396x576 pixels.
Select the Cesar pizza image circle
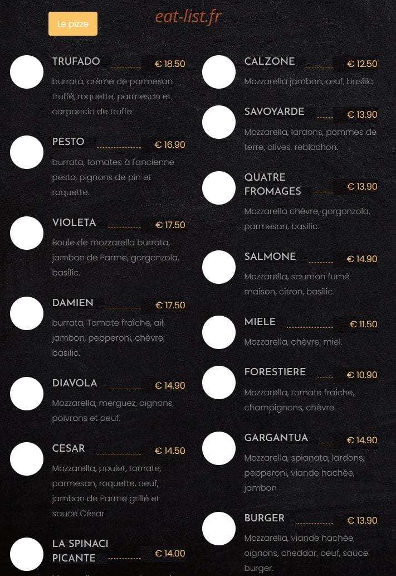pyautogui.click(x=26, y=459)
